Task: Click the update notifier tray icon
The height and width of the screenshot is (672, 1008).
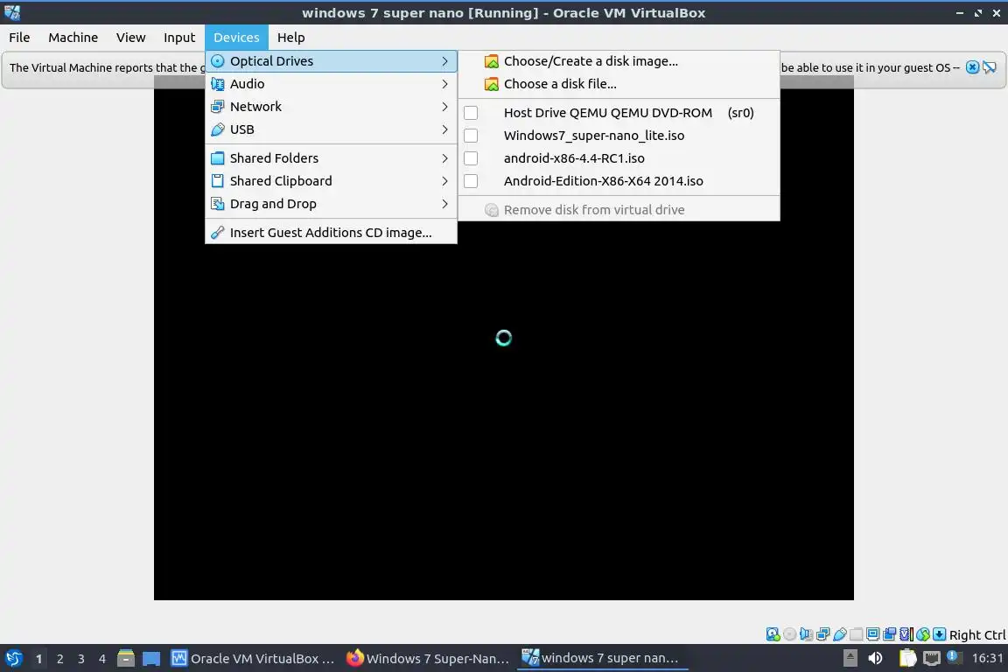Action: (x=954, y=657)
